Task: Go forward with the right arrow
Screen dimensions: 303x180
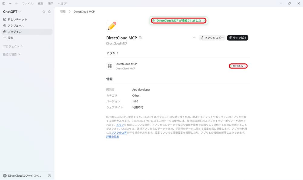Action: [16, 3]
